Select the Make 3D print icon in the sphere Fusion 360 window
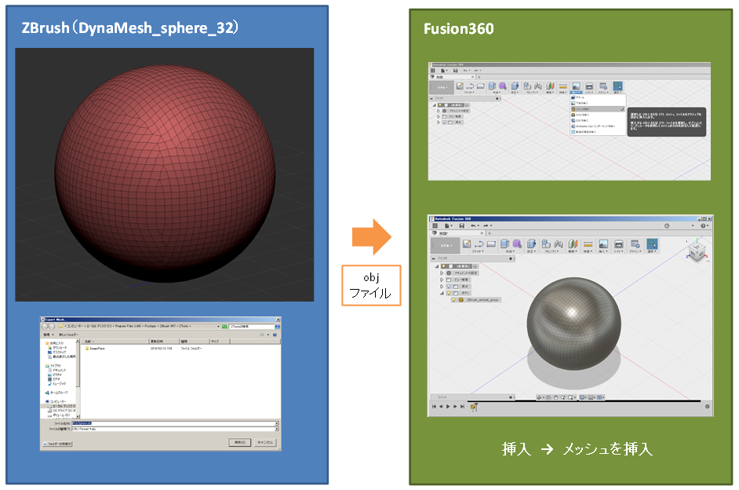 [x=619, y=243]
